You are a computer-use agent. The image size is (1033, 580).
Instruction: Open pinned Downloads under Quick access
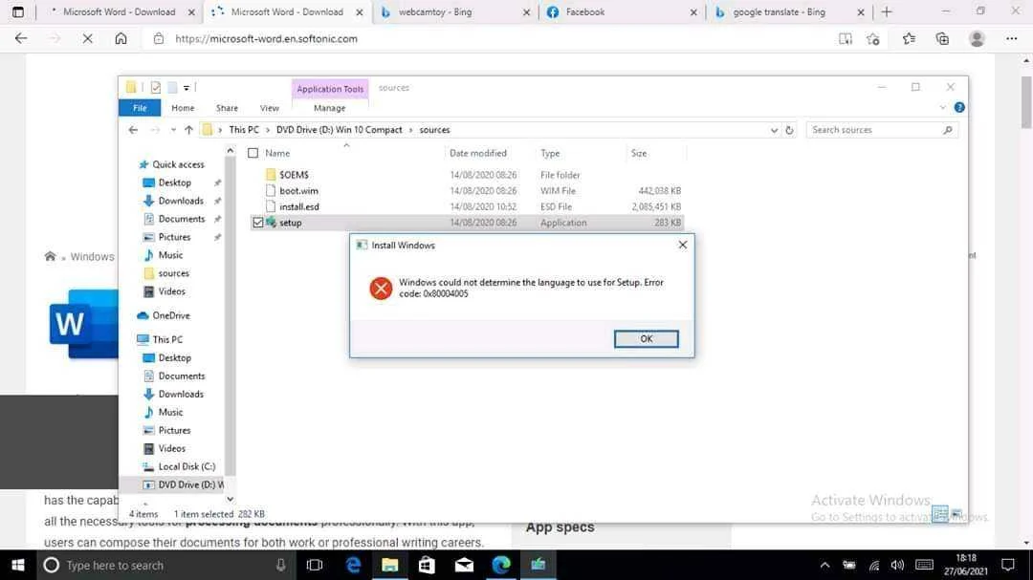click(181, 201)
